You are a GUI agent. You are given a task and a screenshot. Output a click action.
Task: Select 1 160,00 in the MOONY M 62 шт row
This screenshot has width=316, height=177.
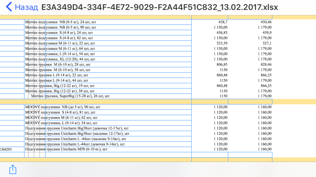click(265, 118)
